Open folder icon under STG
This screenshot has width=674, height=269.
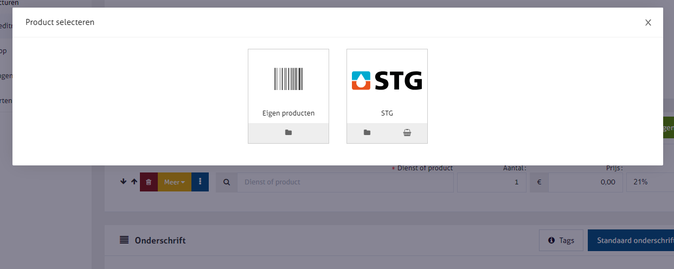[367, 132]
